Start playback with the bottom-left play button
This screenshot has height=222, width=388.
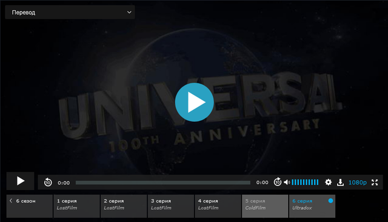[x=20, y=181]
